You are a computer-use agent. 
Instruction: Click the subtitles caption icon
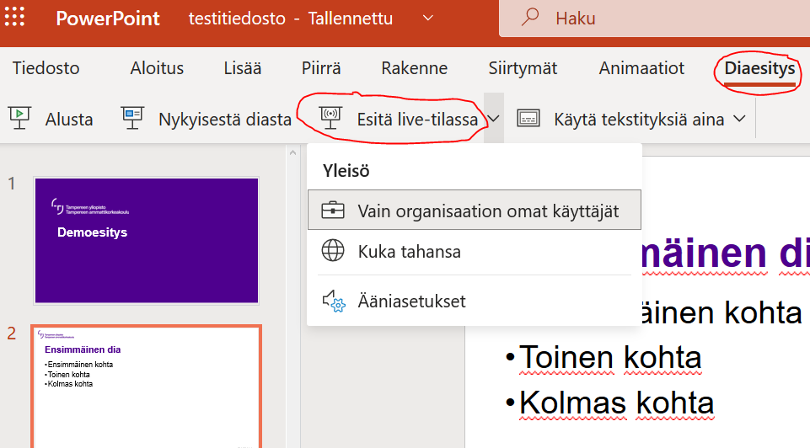[x=528, y=118]
